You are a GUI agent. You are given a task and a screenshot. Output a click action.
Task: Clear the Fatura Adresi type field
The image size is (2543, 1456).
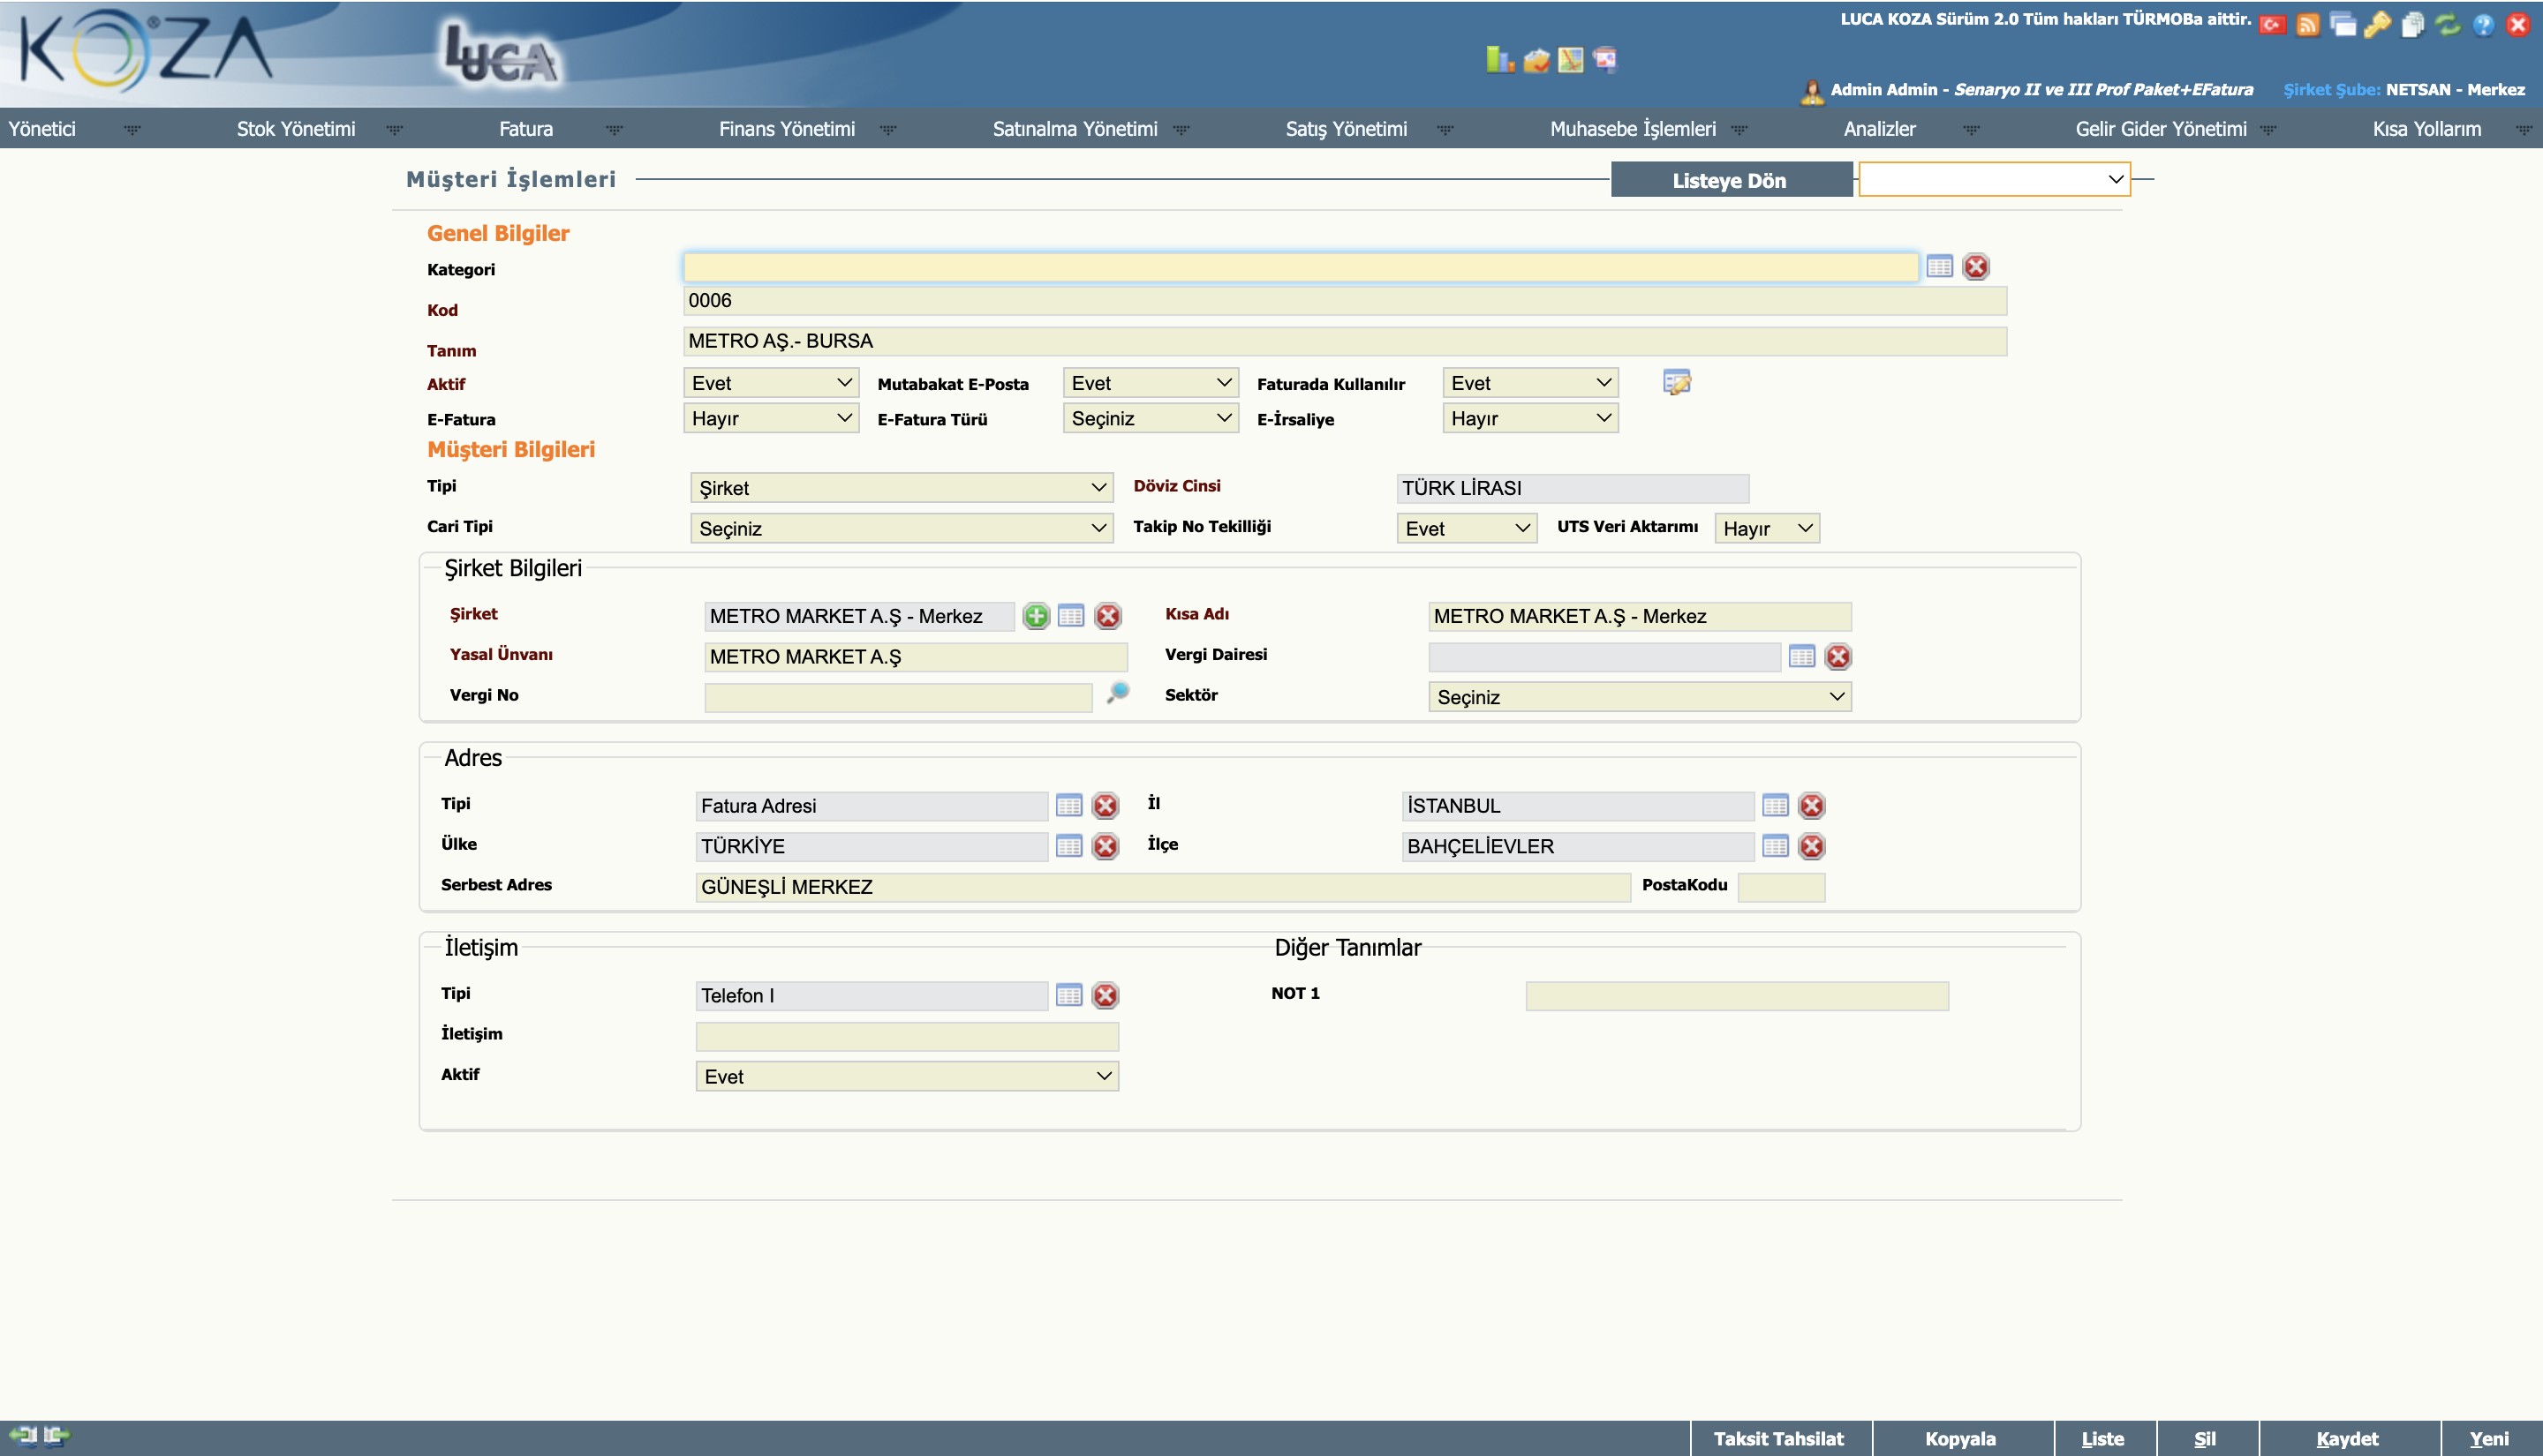pos(1105,806)
